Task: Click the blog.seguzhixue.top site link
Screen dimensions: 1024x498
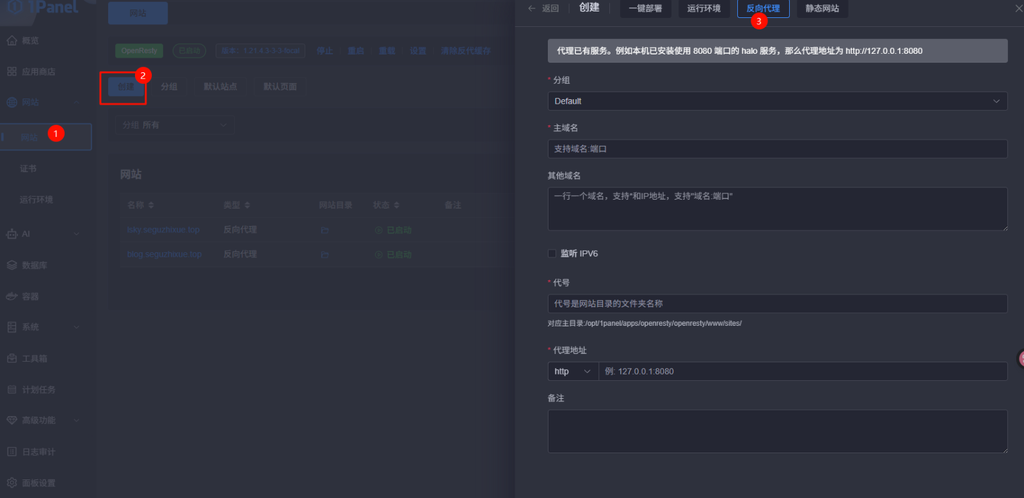Action: [164, 254]
